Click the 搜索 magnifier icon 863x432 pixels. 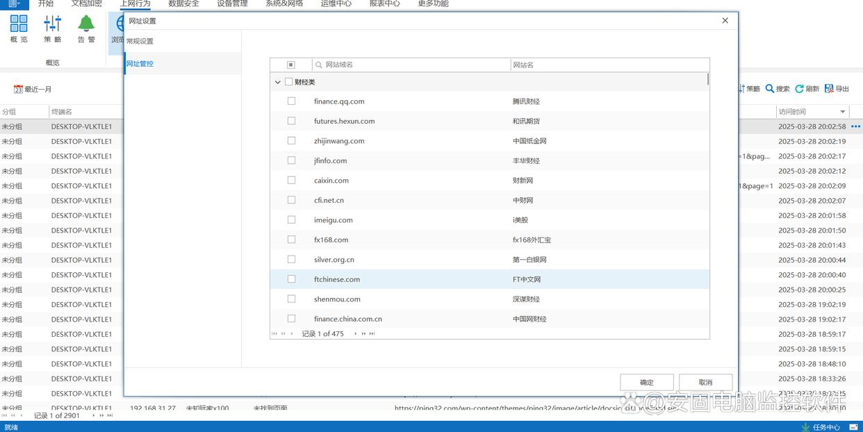pos(770,89)
